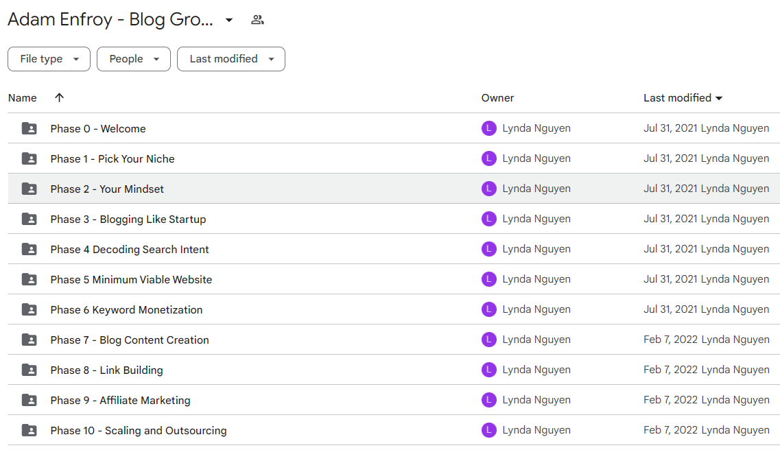Click the Phase 10 - Scaling and Outsourcing folder icon
780x461 pixels.
click(x=29, y=430)
